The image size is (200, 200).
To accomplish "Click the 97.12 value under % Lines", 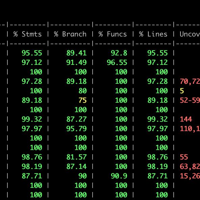I will tap(157, 62).
